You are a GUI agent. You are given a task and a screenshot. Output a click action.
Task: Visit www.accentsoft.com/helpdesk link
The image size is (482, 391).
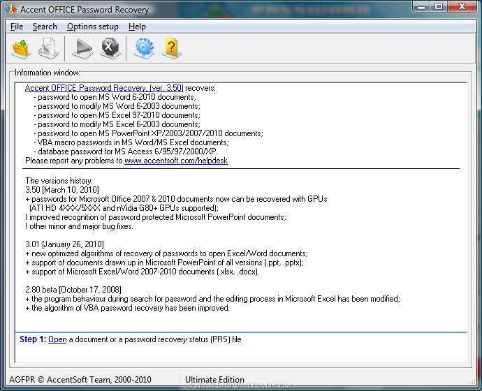(x=176, y=161)
